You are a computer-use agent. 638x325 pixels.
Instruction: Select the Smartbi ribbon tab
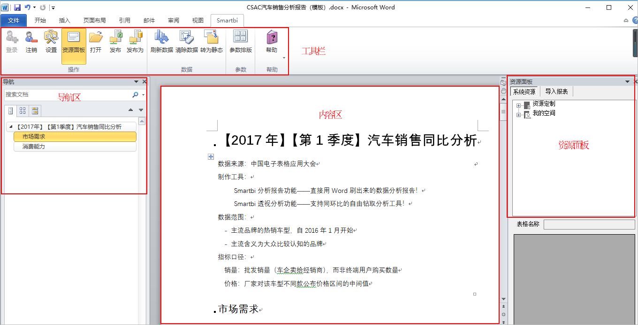(228, 21)
